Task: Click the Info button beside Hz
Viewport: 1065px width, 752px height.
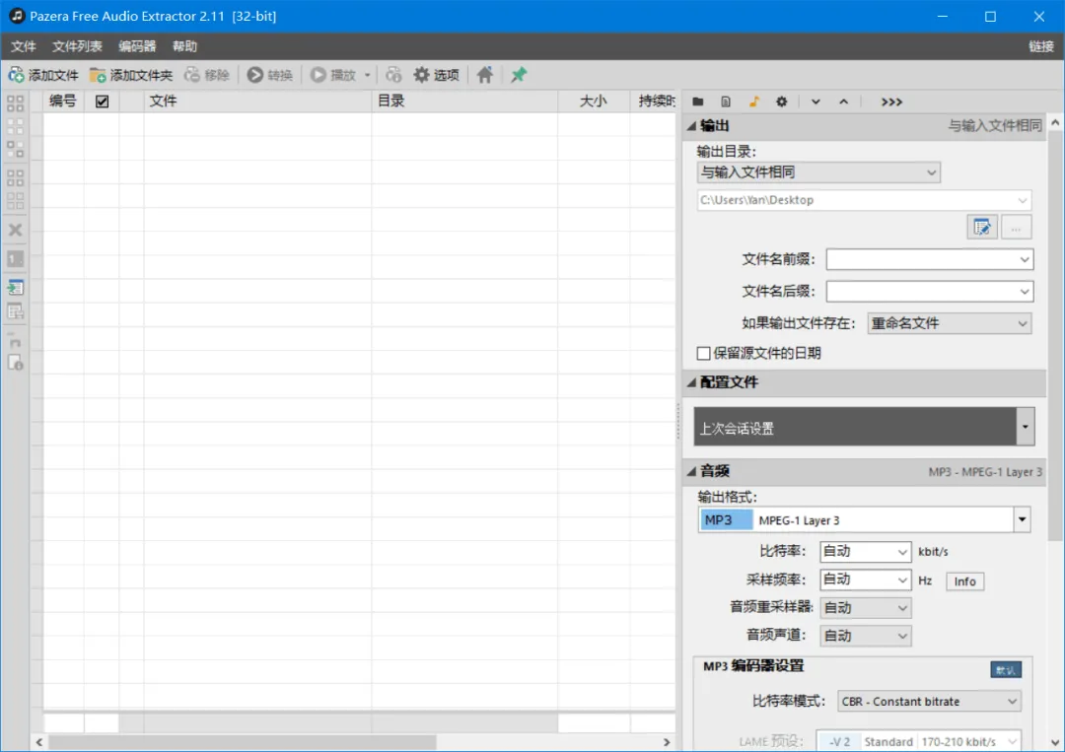Action: pyautogui.click(x=964, y=581)
